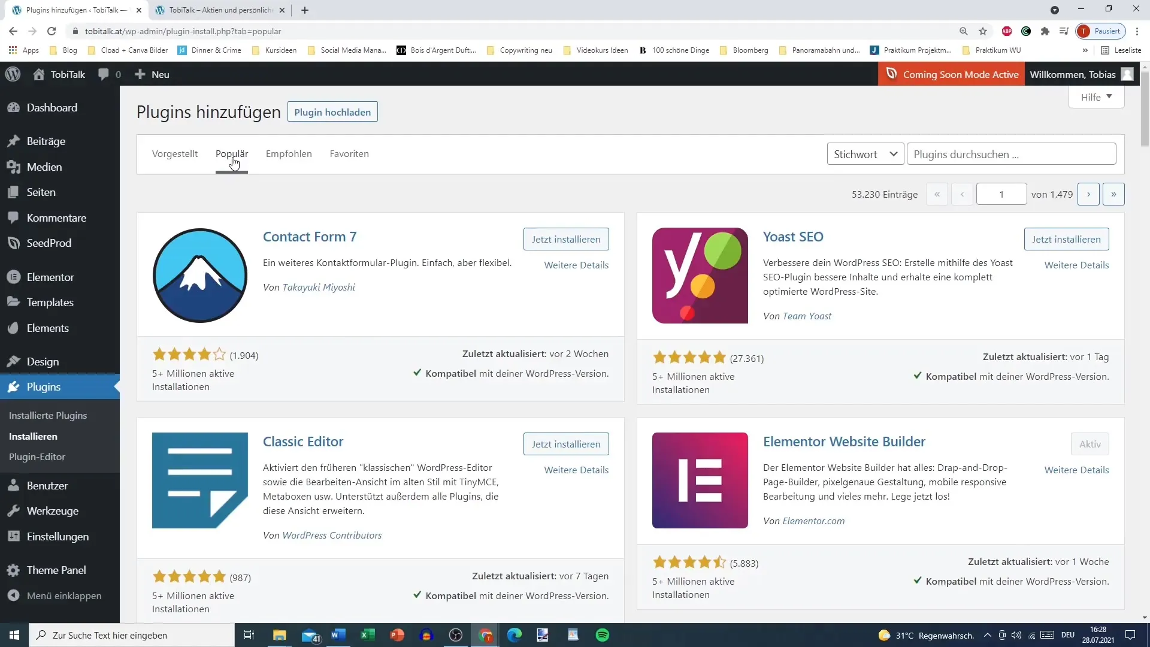This screenshot has width=1150, height=647.
Task: Click the Beiträge sidebar icon
Action: pos(15,141)
